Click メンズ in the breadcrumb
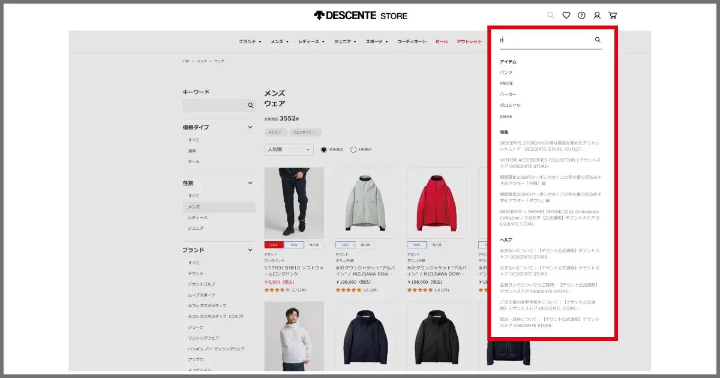 [x=202, y=61]
